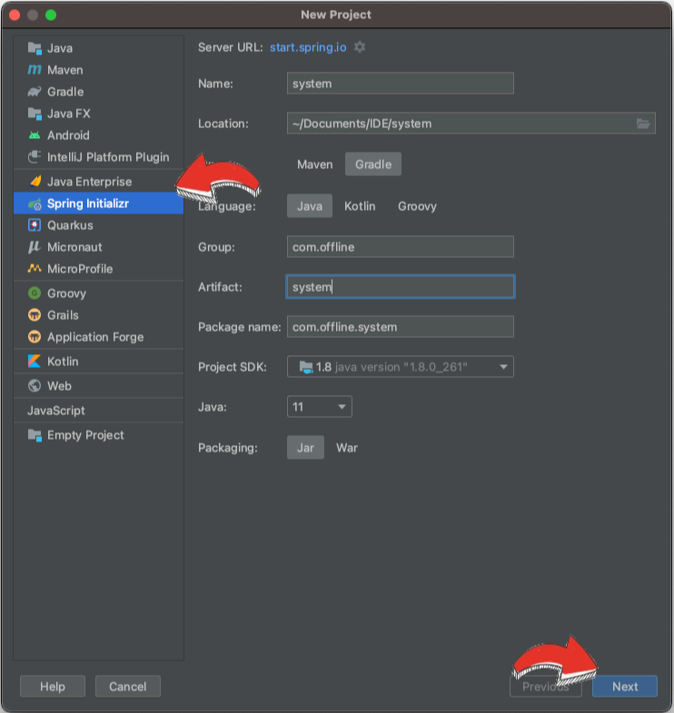Choose Gradle as project type
Viewport: 674px width, 713px height.
pos(373,164)
